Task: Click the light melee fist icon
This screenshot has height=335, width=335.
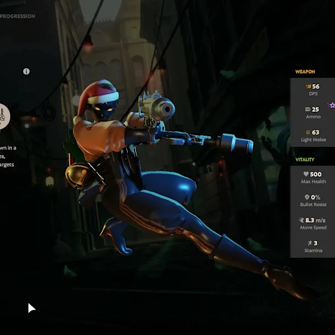Action: [308, 132]
